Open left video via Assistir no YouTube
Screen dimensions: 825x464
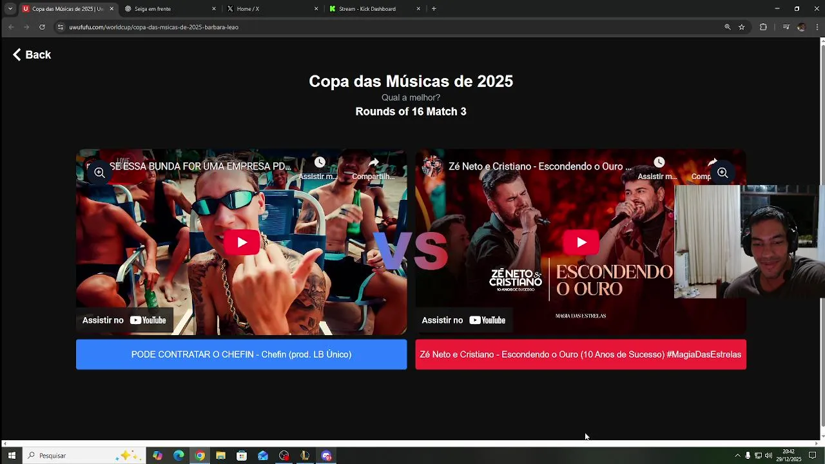124,320
